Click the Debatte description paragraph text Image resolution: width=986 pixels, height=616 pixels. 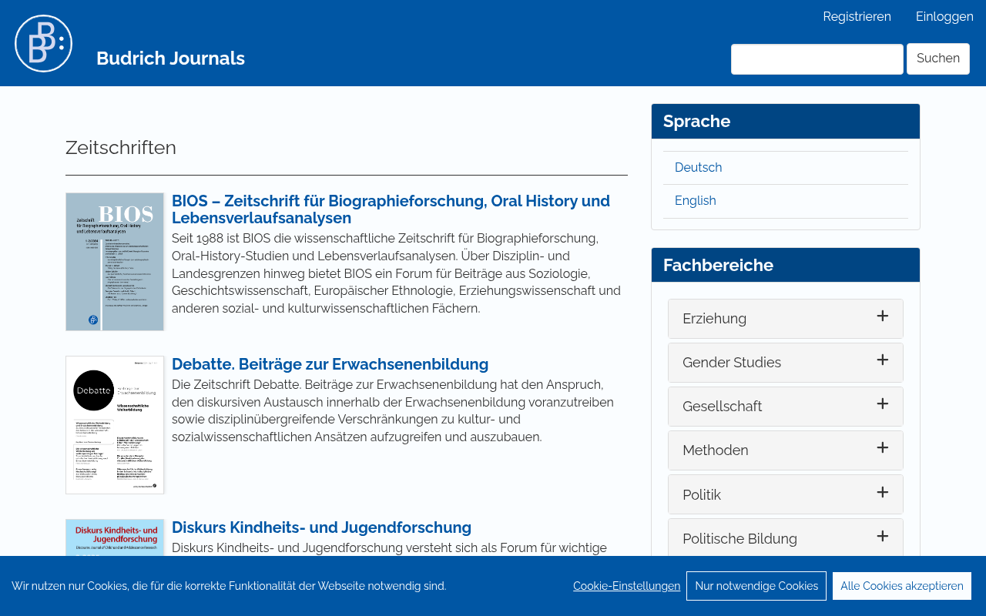click(x=393, y=410)
